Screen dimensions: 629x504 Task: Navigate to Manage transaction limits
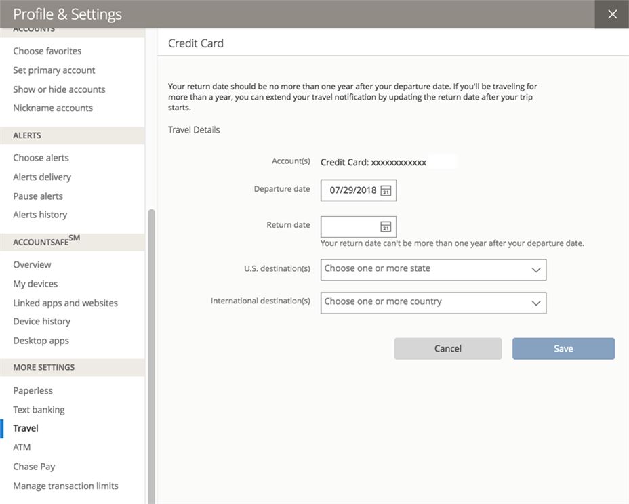coord(65,485)
